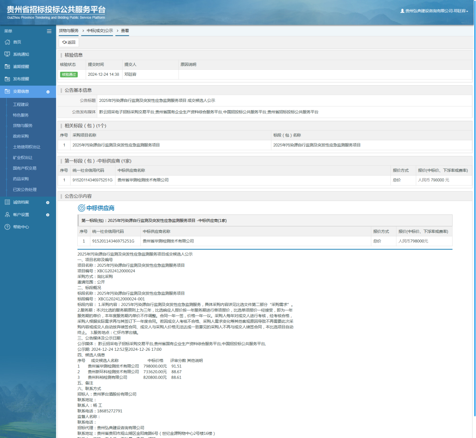This screenshot has height=438, width=476.
Task: Click the 查看 breadcrumb
Action: point(125,31)
